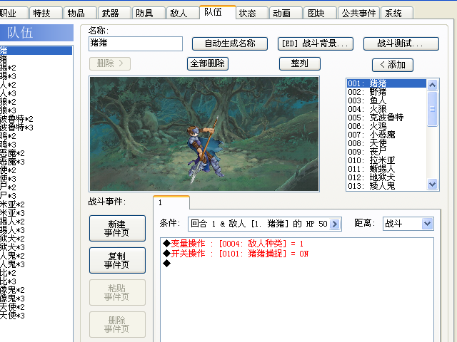
Task: Select battle event page tab 1
Action: (171, 202)
